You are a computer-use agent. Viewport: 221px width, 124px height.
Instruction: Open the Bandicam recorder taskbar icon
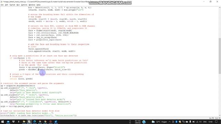coord(51,122)
